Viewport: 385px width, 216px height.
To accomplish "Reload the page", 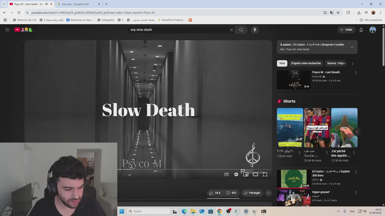I will tap(19, 13).
